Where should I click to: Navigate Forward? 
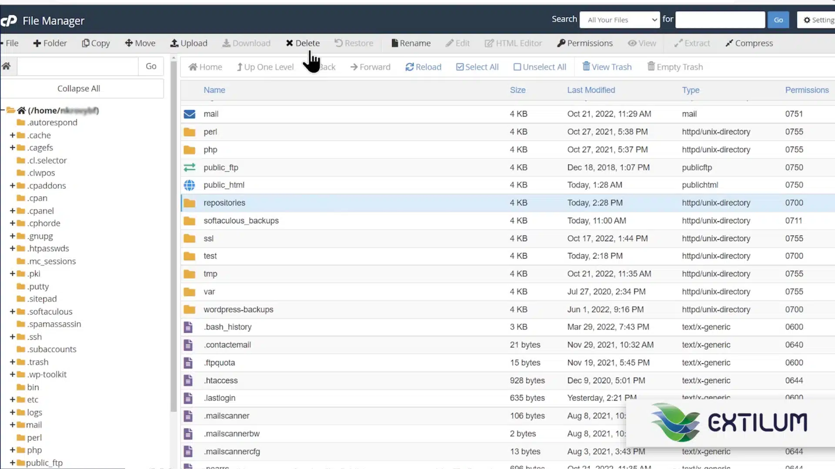tap(371, 67)
